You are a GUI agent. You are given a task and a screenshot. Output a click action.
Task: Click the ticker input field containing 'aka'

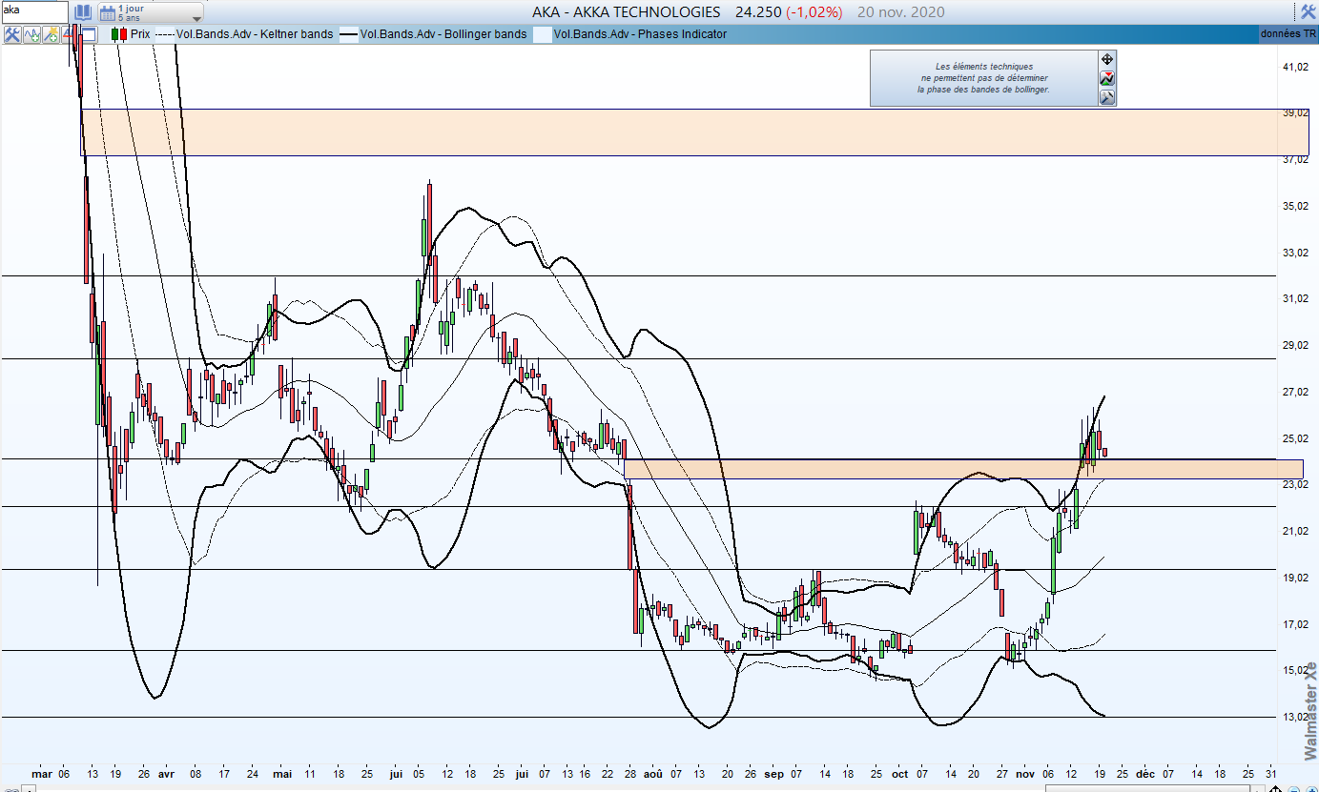34,12
